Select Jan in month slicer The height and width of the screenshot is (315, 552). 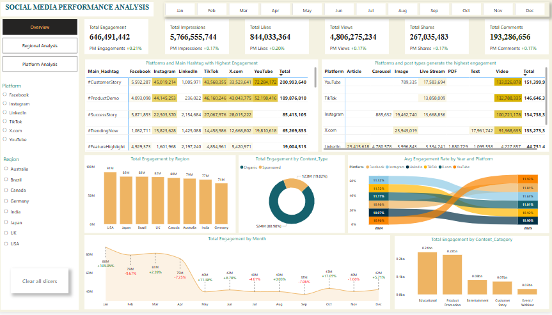pos(180,11)
